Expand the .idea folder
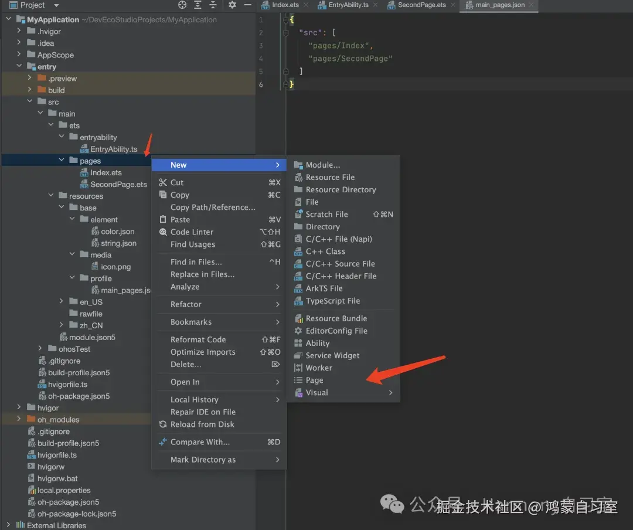This screenshot has width=633, height=530. tap(19, 42)
